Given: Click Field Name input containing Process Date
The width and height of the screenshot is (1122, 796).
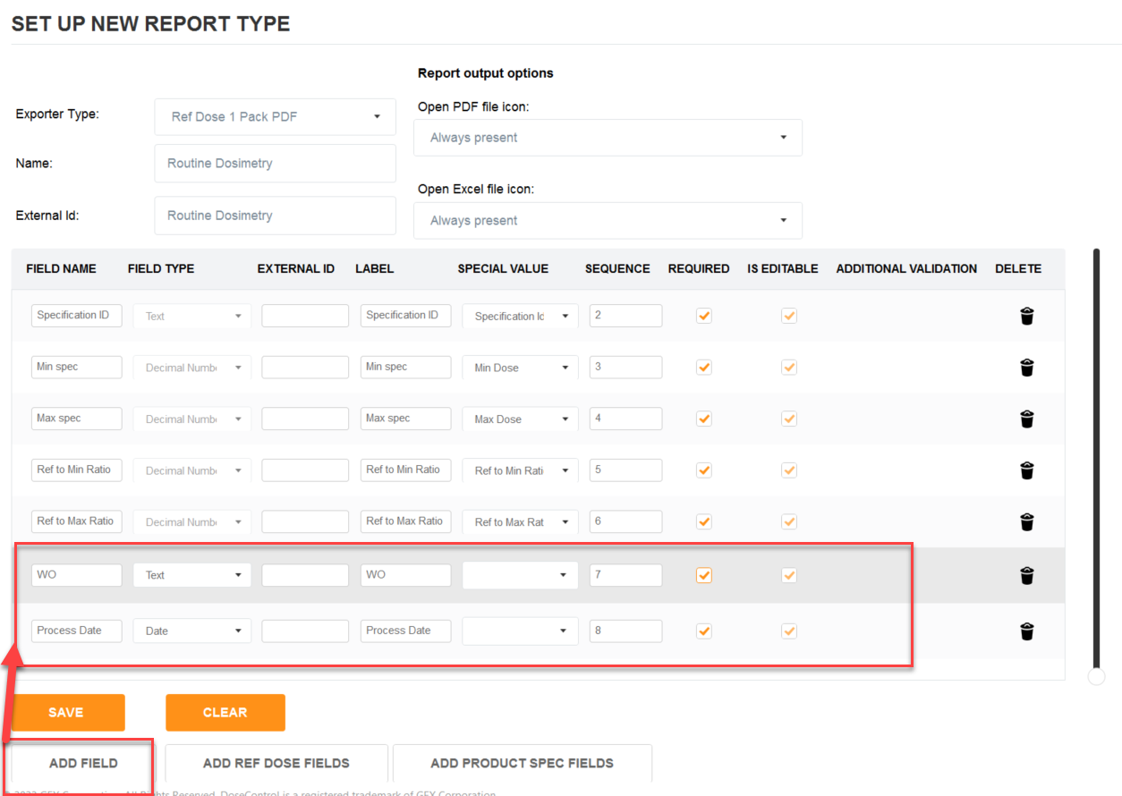Looking at the screenshot, I should 77,631.
